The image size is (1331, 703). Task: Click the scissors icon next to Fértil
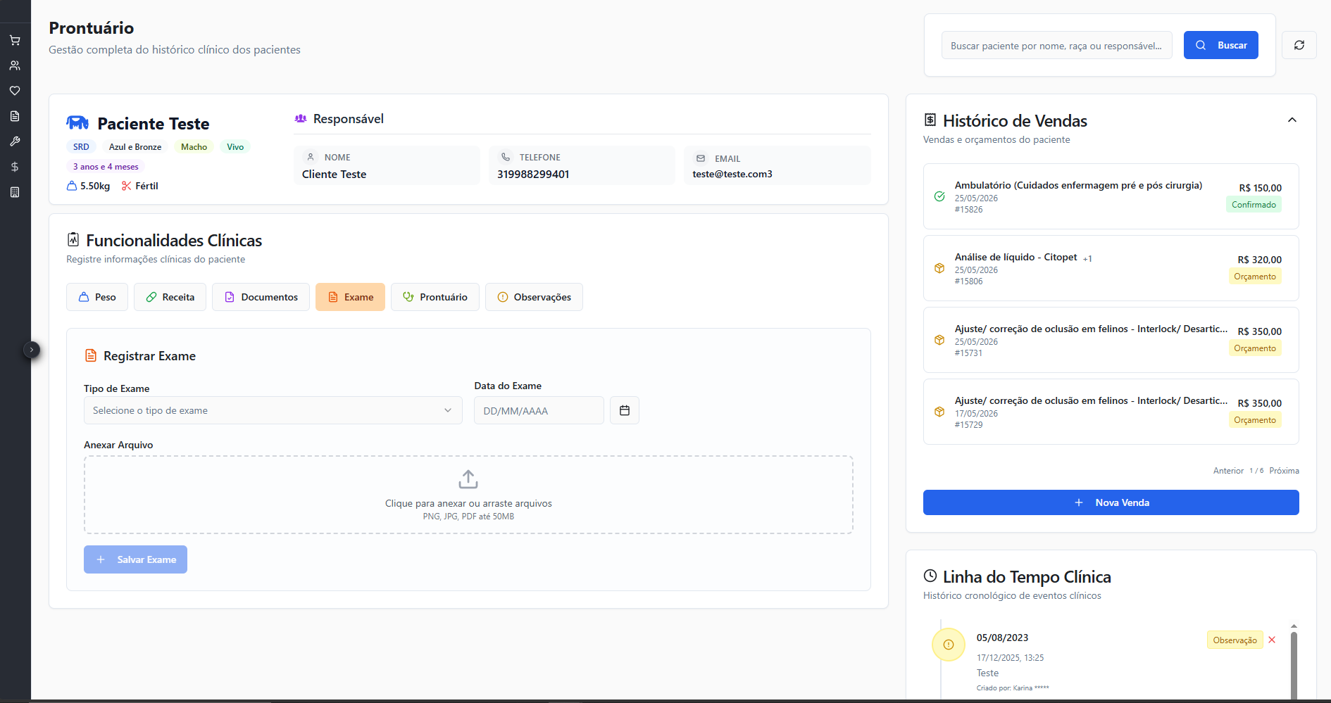click(x=127, y=186)
